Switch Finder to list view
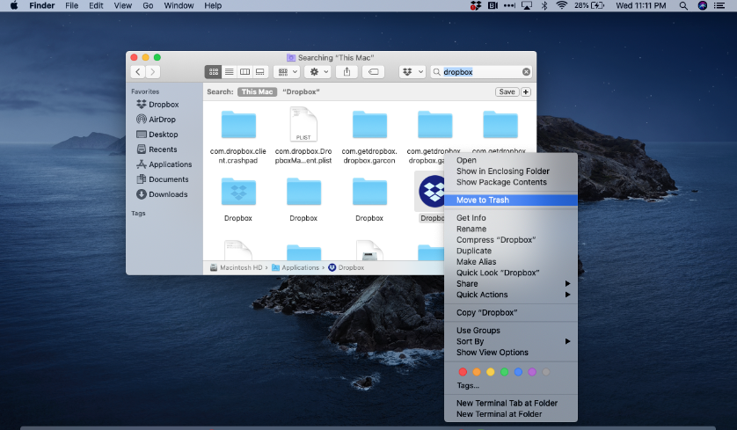737x430 pixels. [229, 72]
